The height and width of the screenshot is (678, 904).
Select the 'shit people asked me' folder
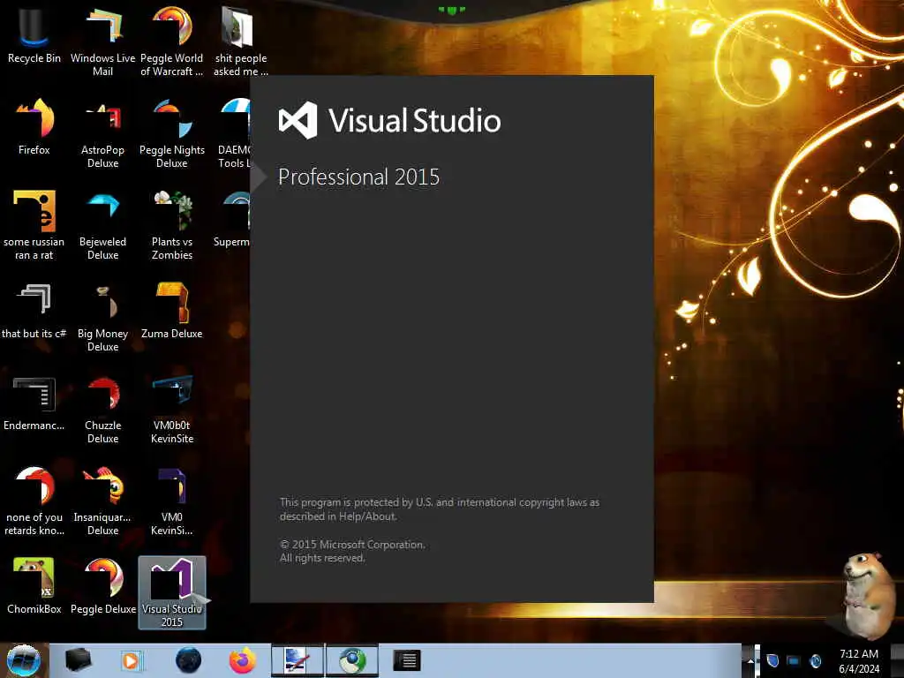click(240, 41)
